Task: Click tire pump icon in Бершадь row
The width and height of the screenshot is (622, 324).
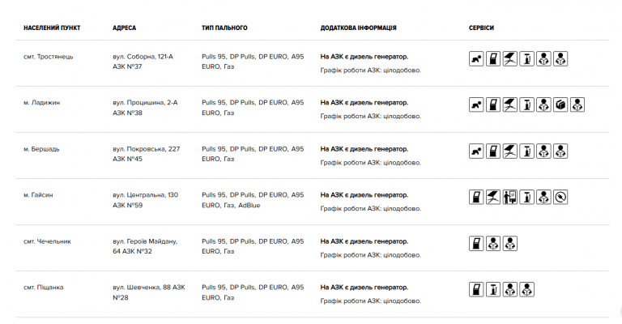Action: pyautogui.click(x=526, y=151)
